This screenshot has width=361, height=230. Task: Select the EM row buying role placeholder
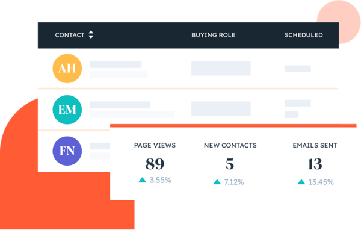221,108
